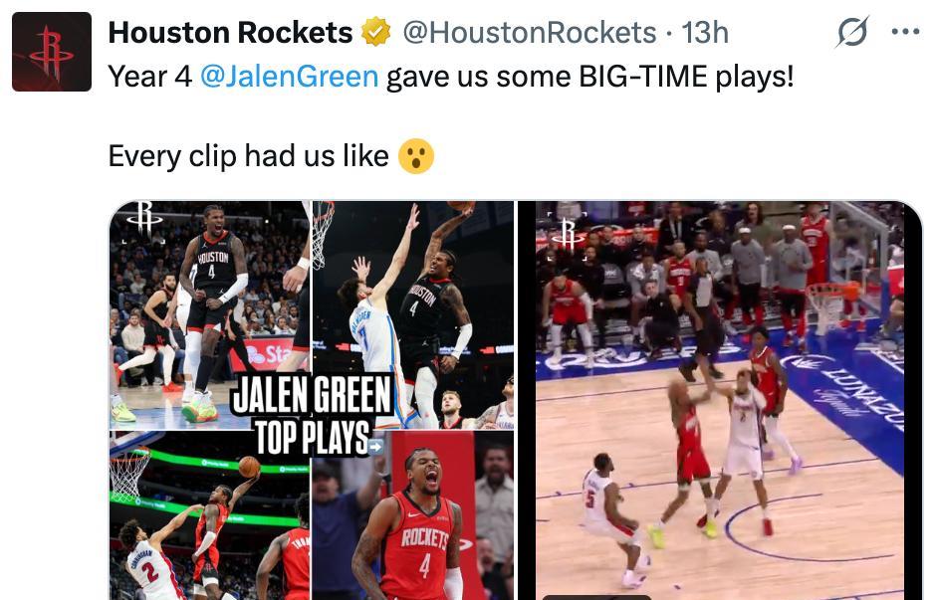Open the Houston Rockets display name link

pyautogui.click(x=230, y=32)
